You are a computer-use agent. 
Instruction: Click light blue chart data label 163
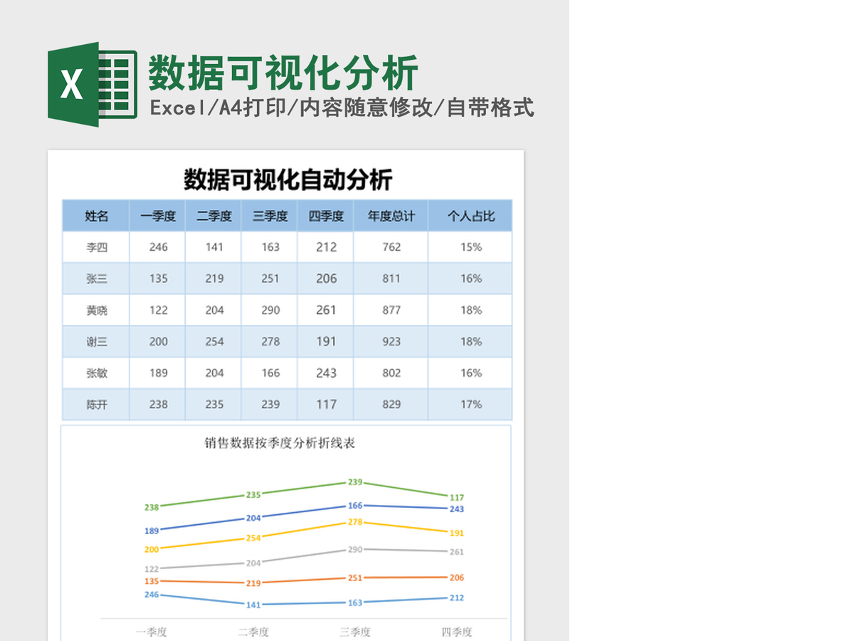(355, 603)
